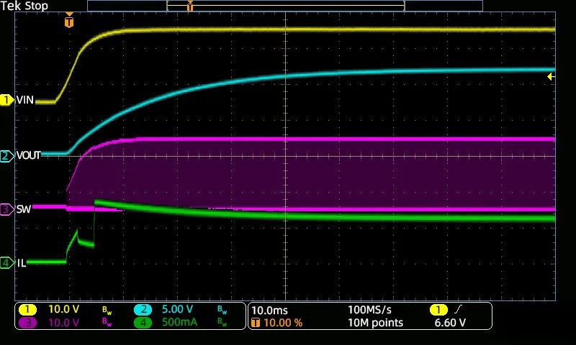Click the channel 2 VOUT ground marker
576x345 pixels.
(6, 156)
